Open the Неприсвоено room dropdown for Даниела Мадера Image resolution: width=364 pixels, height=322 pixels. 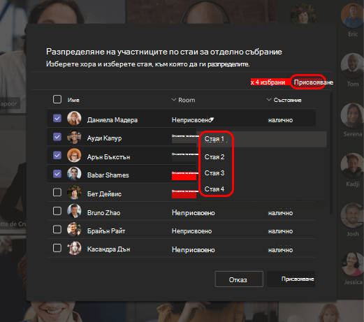click(193, 120)
